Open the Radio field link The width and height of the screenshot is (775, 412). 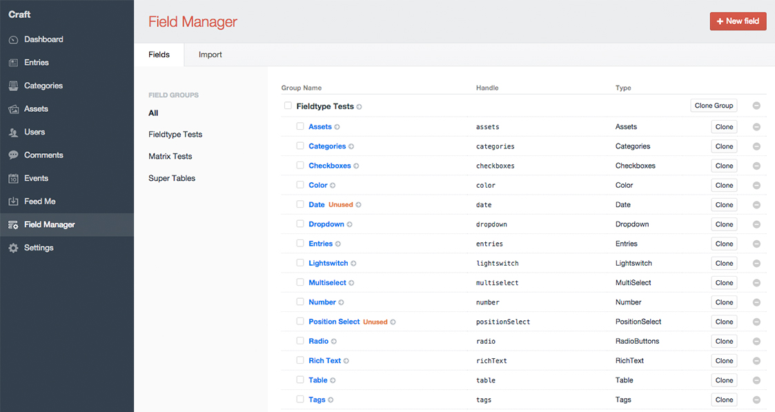[x=318, y=342]
